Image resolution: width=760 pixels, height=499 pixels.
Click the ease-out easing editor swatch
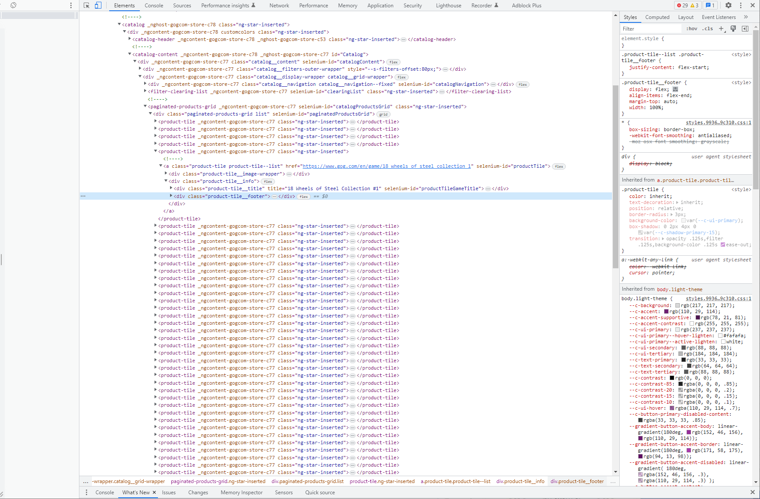tap(723, 245)
